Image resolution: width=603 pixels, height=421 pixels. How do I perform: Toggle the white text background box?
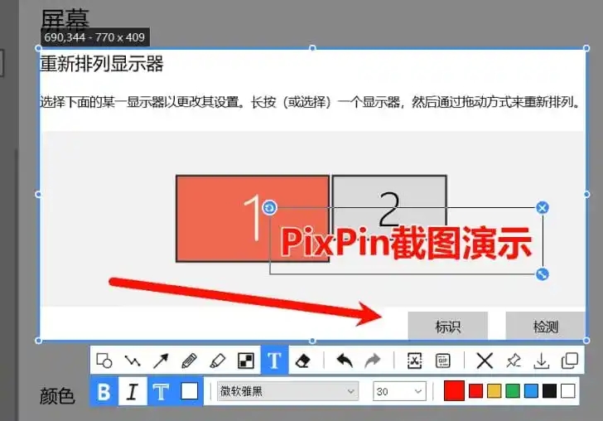pos(189,391)
